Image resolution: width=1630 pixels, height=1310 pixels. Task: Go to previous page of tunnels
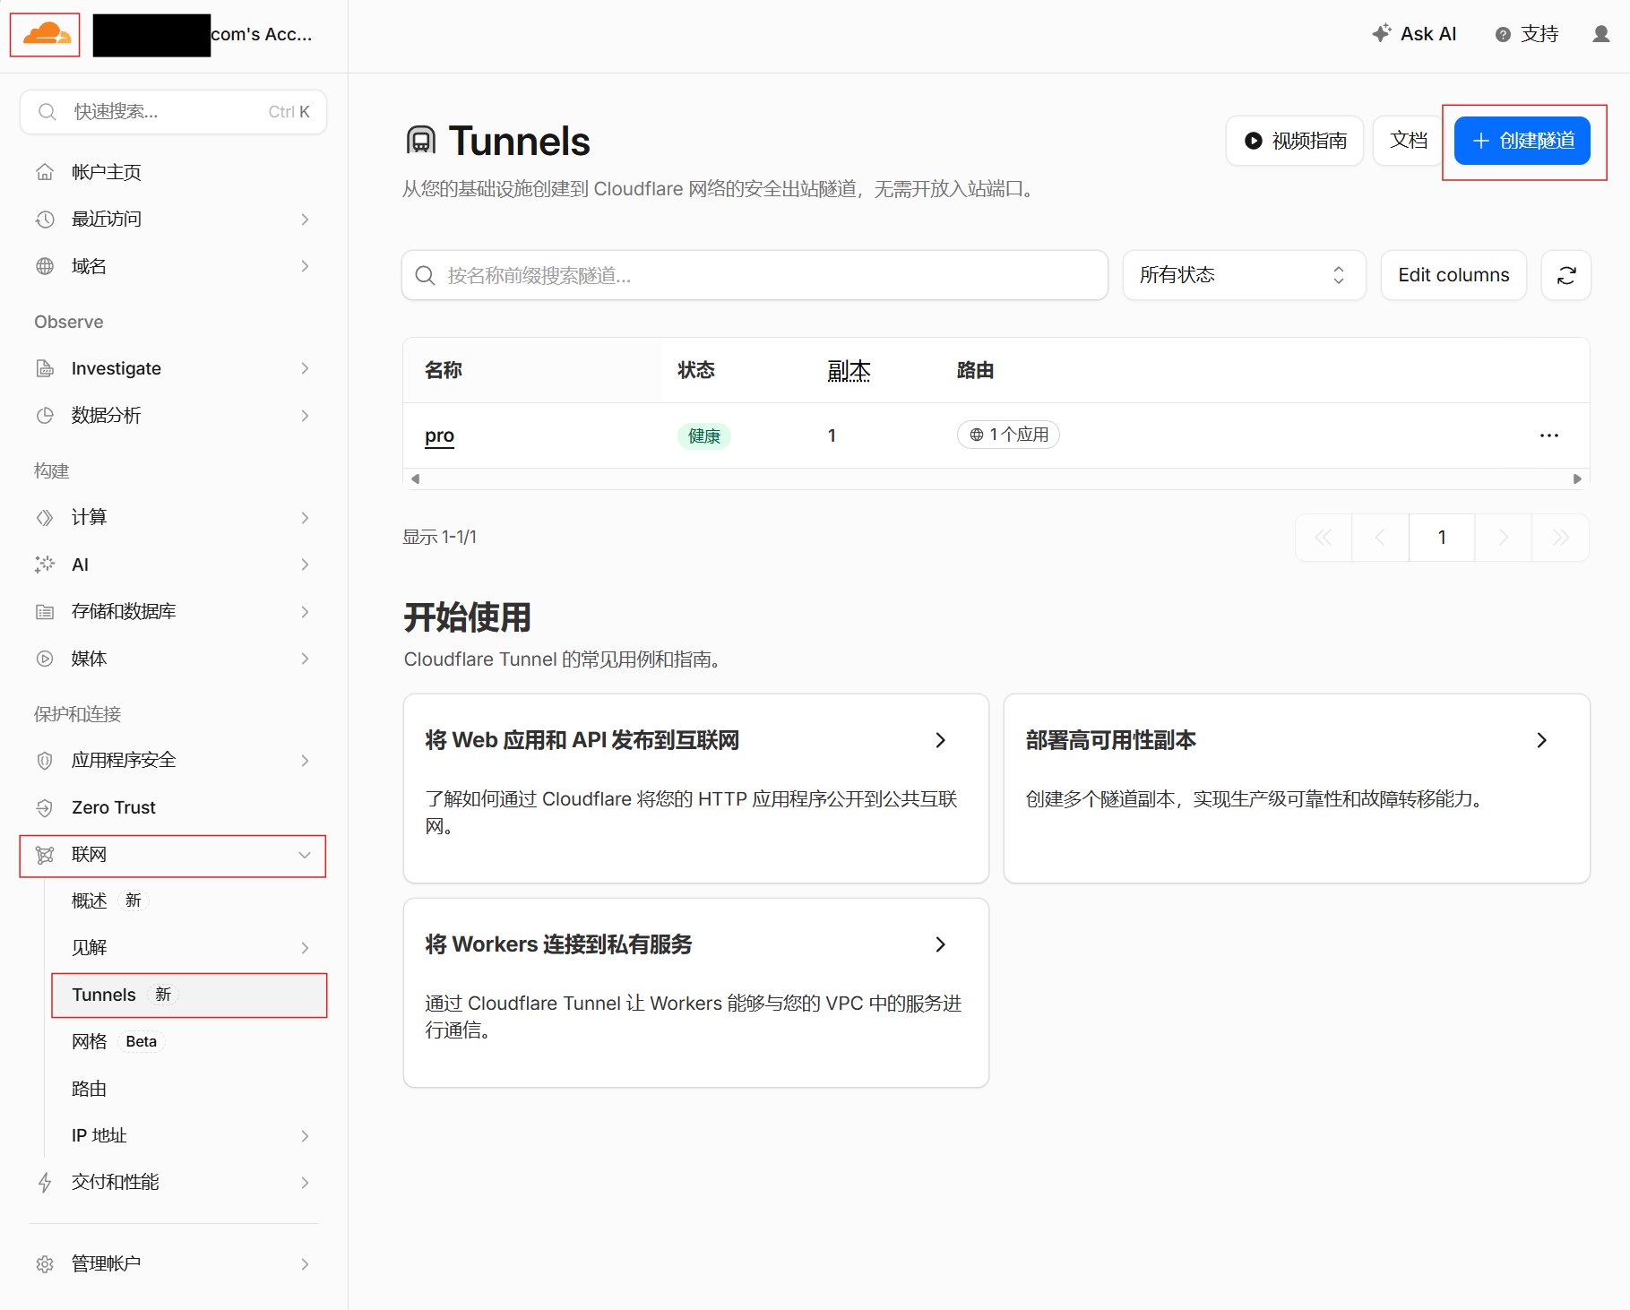coord(1380,538)
